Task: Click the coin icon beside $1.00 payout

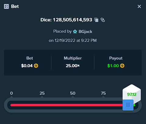Action: [122, 66]
